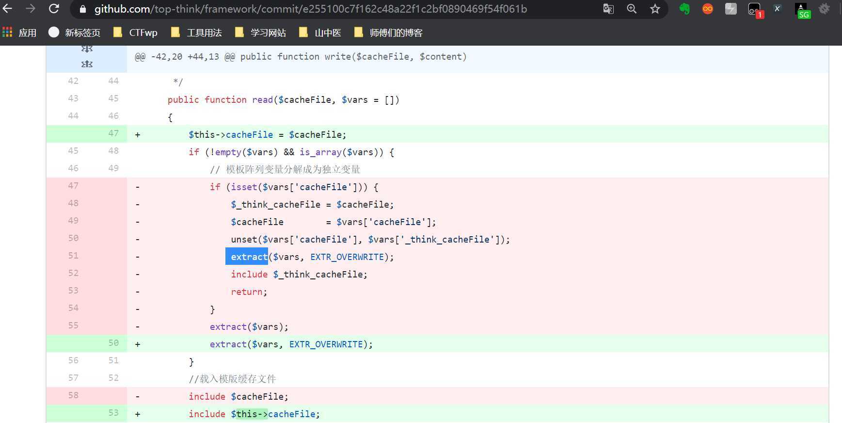
Task: Click "$cacheFile = $vars['cacheFile'];" line
Action: [x=334, y=222]
